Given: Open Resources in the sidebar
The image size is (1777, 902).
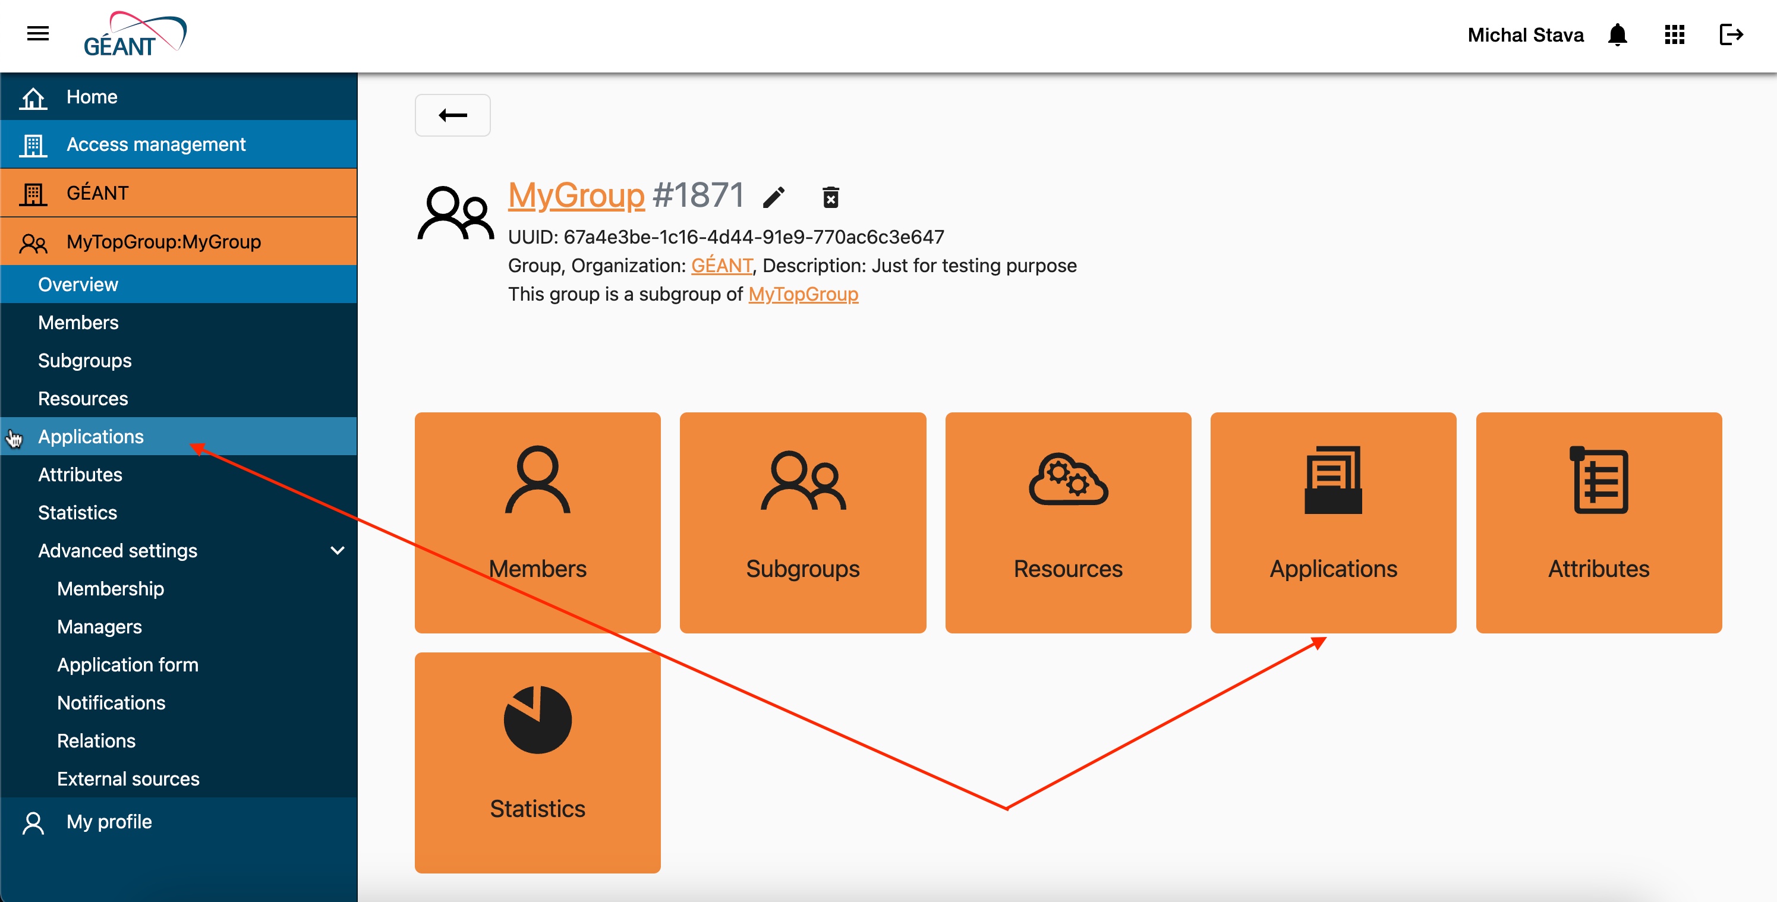Looking at the screenshot, I should click(179, 398).
